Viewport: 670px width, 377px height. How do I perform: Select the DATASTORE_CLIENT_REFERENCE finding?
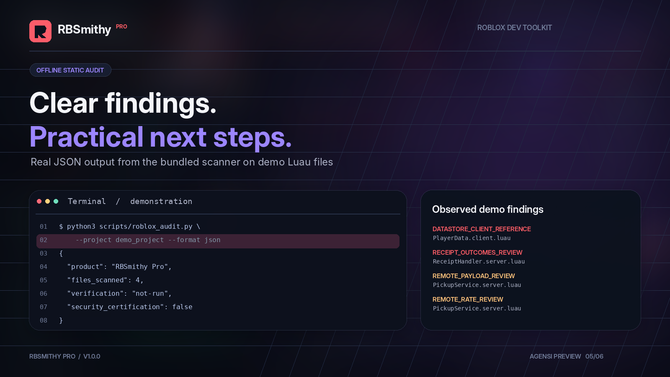point(482,229)
